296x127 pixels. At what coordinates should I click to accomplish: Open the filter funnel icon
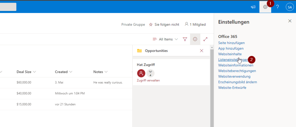tap(185, 39)
